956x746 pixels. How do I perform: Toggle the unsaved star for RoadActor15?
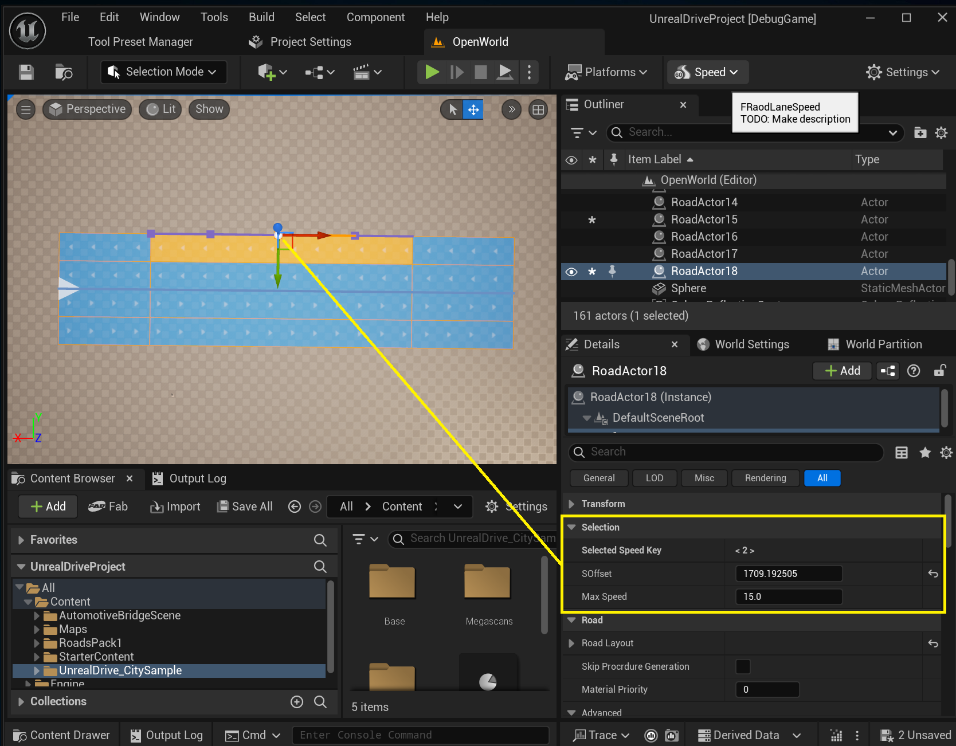click(592, 220)
